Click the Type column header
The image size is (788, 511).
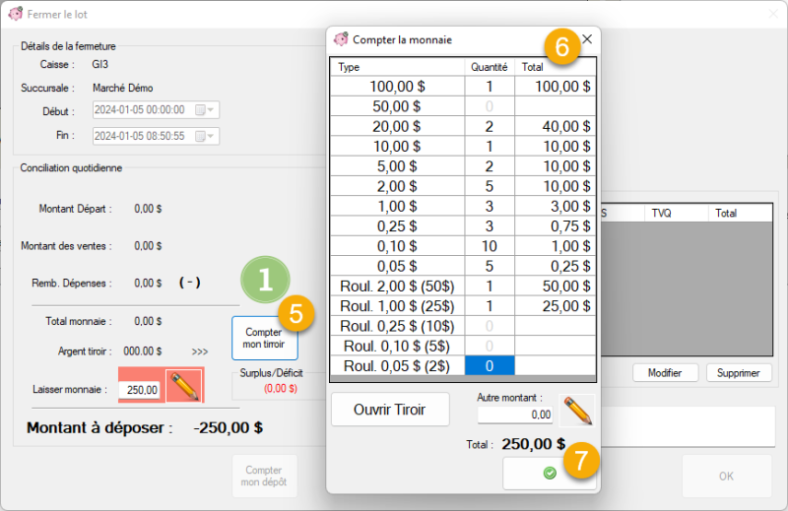398,67
